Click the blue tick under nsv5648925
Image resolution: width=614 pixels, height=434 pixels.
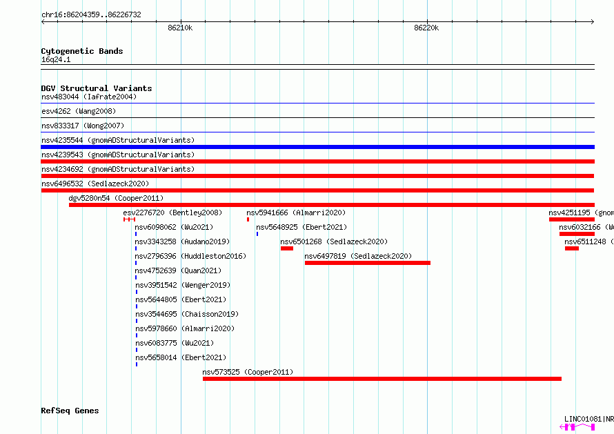click(x=257, y=234)
